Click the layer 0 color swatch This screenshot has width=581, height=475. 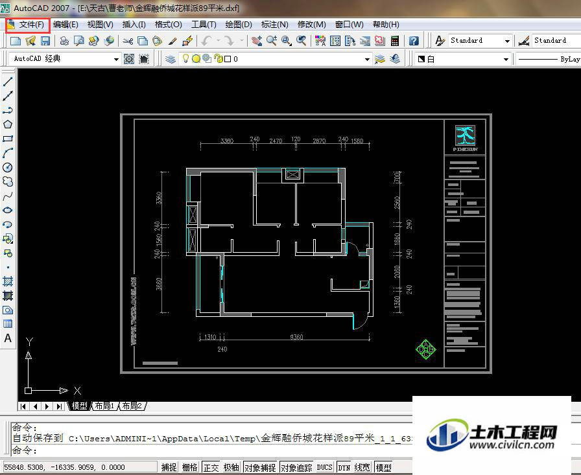click(x=228, y=59)
